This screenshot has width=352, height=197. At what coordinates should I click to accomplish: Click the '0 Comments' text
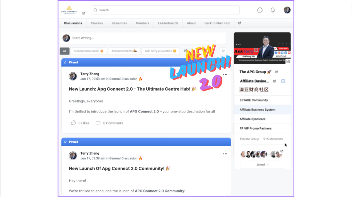[x=113, y=123]
